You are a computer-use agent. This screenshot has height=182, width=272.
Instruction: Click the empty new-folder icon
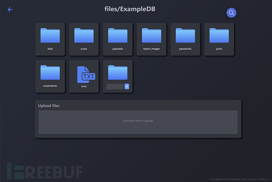coord(118,72)
